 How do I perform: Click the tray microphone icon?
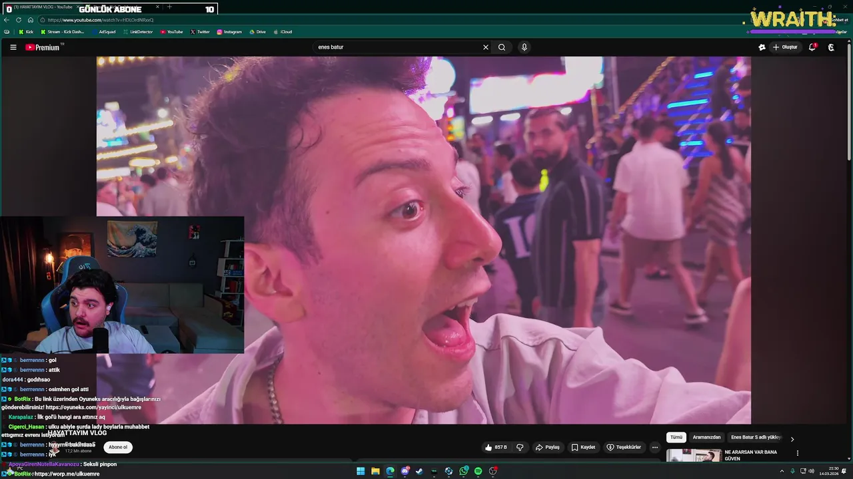coord(792,471)
